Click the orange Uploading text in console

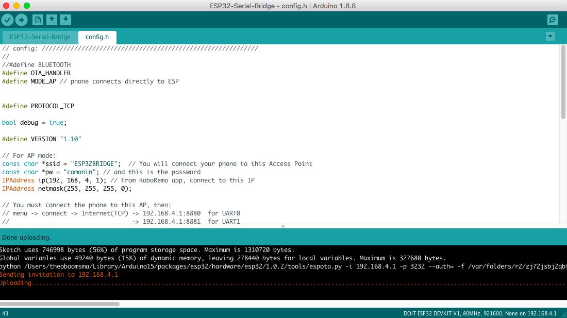click(15, 282)
